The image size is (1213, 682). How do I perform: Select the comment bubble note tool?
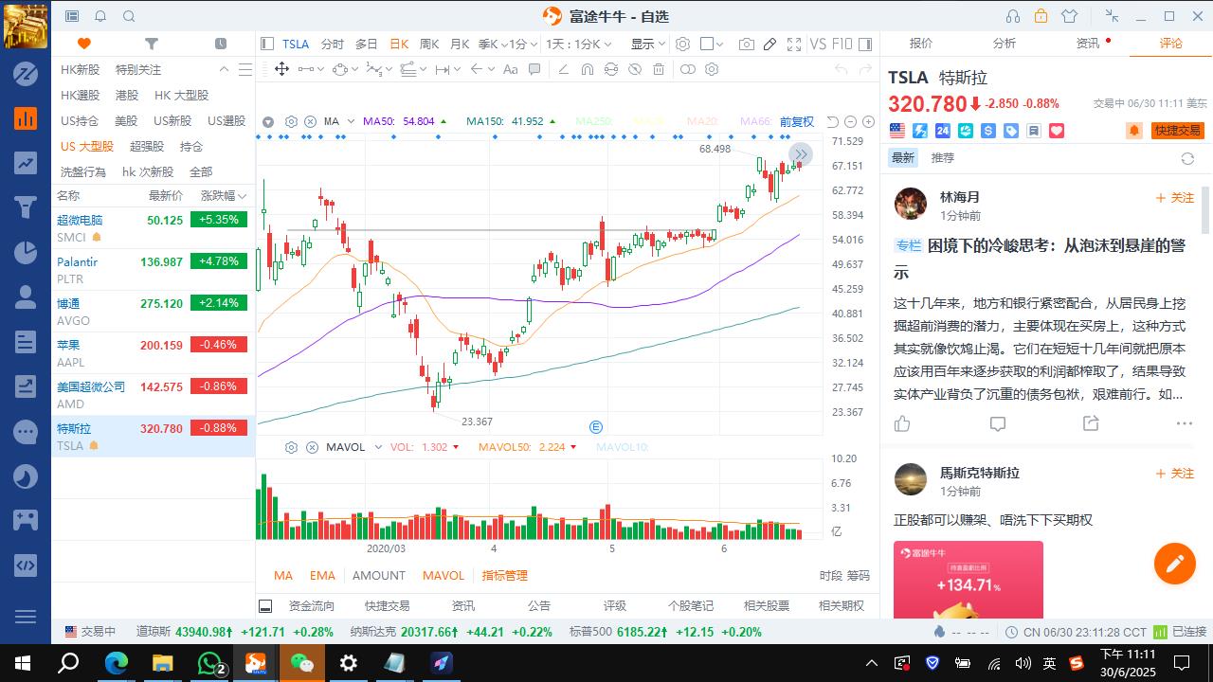tap(534, 69)
